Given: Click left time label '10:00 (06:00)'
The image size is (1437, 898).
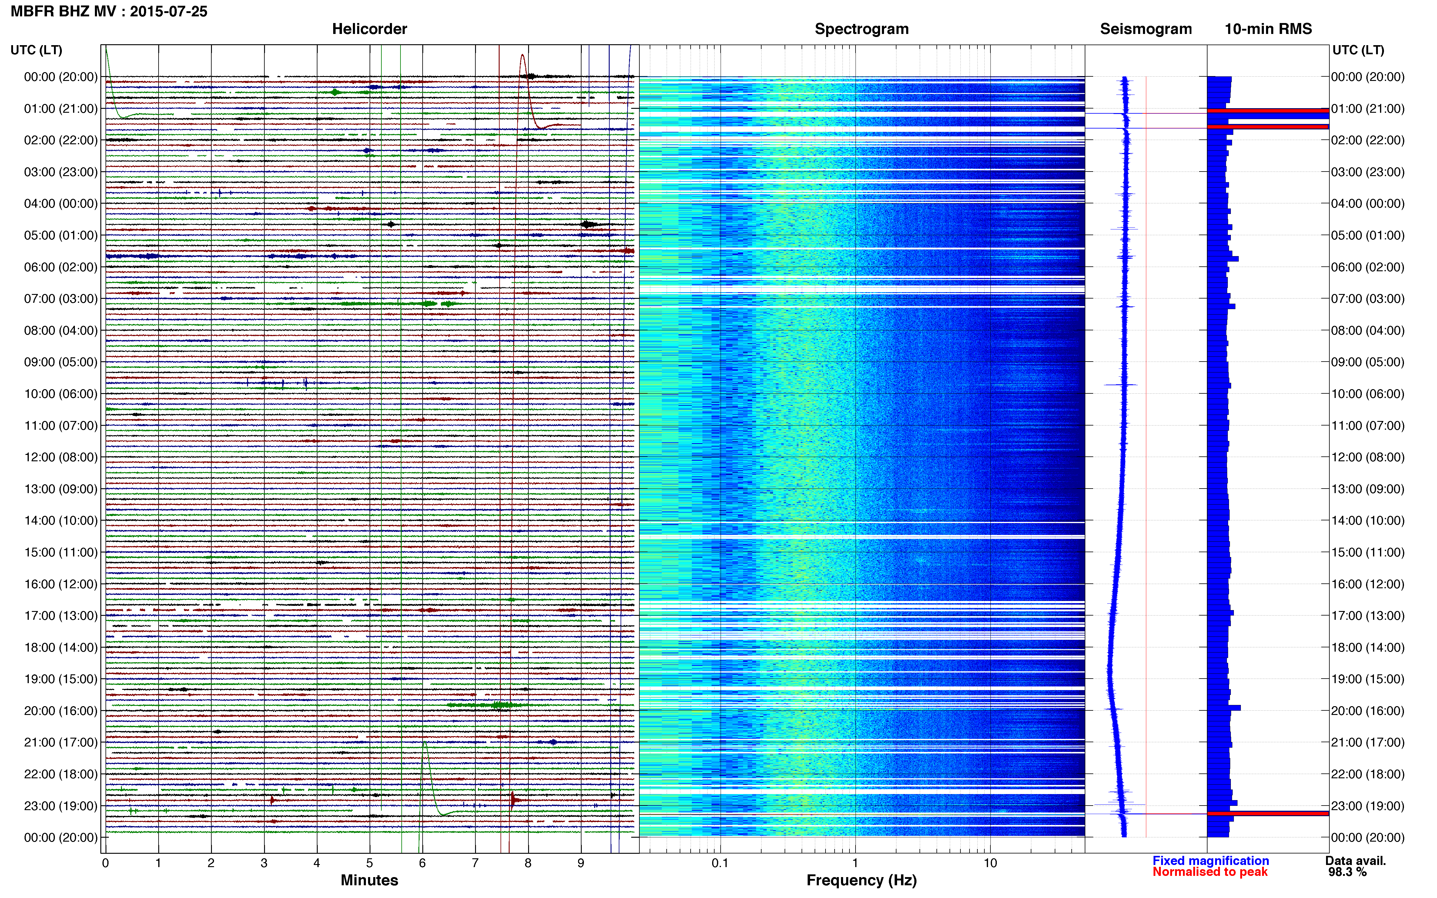Looking at the screenshot, I should (61, 394).
